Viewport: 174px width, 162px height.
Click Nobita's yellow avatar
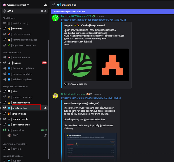coord(55,96)
